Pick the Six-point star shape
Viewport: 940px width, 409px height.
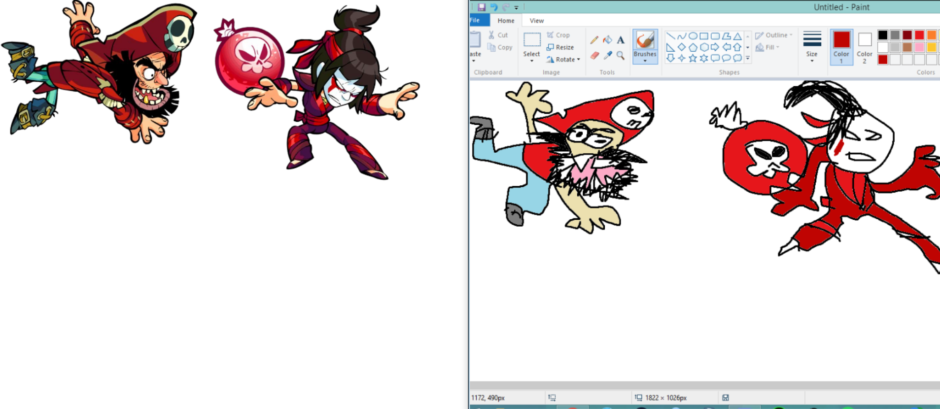point(704,58)
